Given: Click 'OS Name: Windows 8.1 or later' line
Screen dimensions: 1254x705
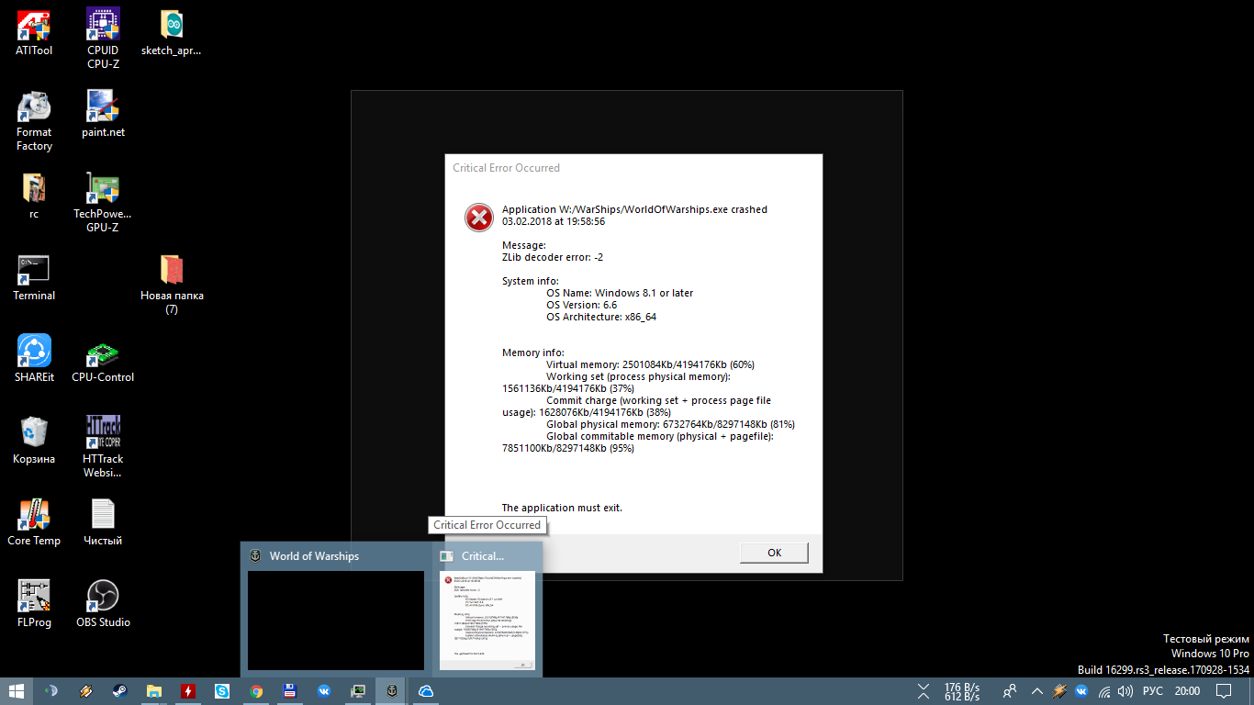Looking at the screenshot, I should click(x=620, y=293).
